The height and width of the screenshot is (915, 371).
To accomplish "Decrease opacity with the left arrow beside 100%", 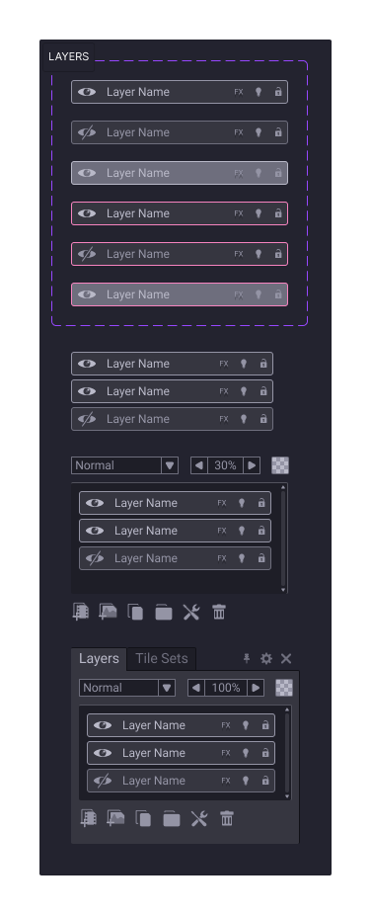I will tap(196, 688).
